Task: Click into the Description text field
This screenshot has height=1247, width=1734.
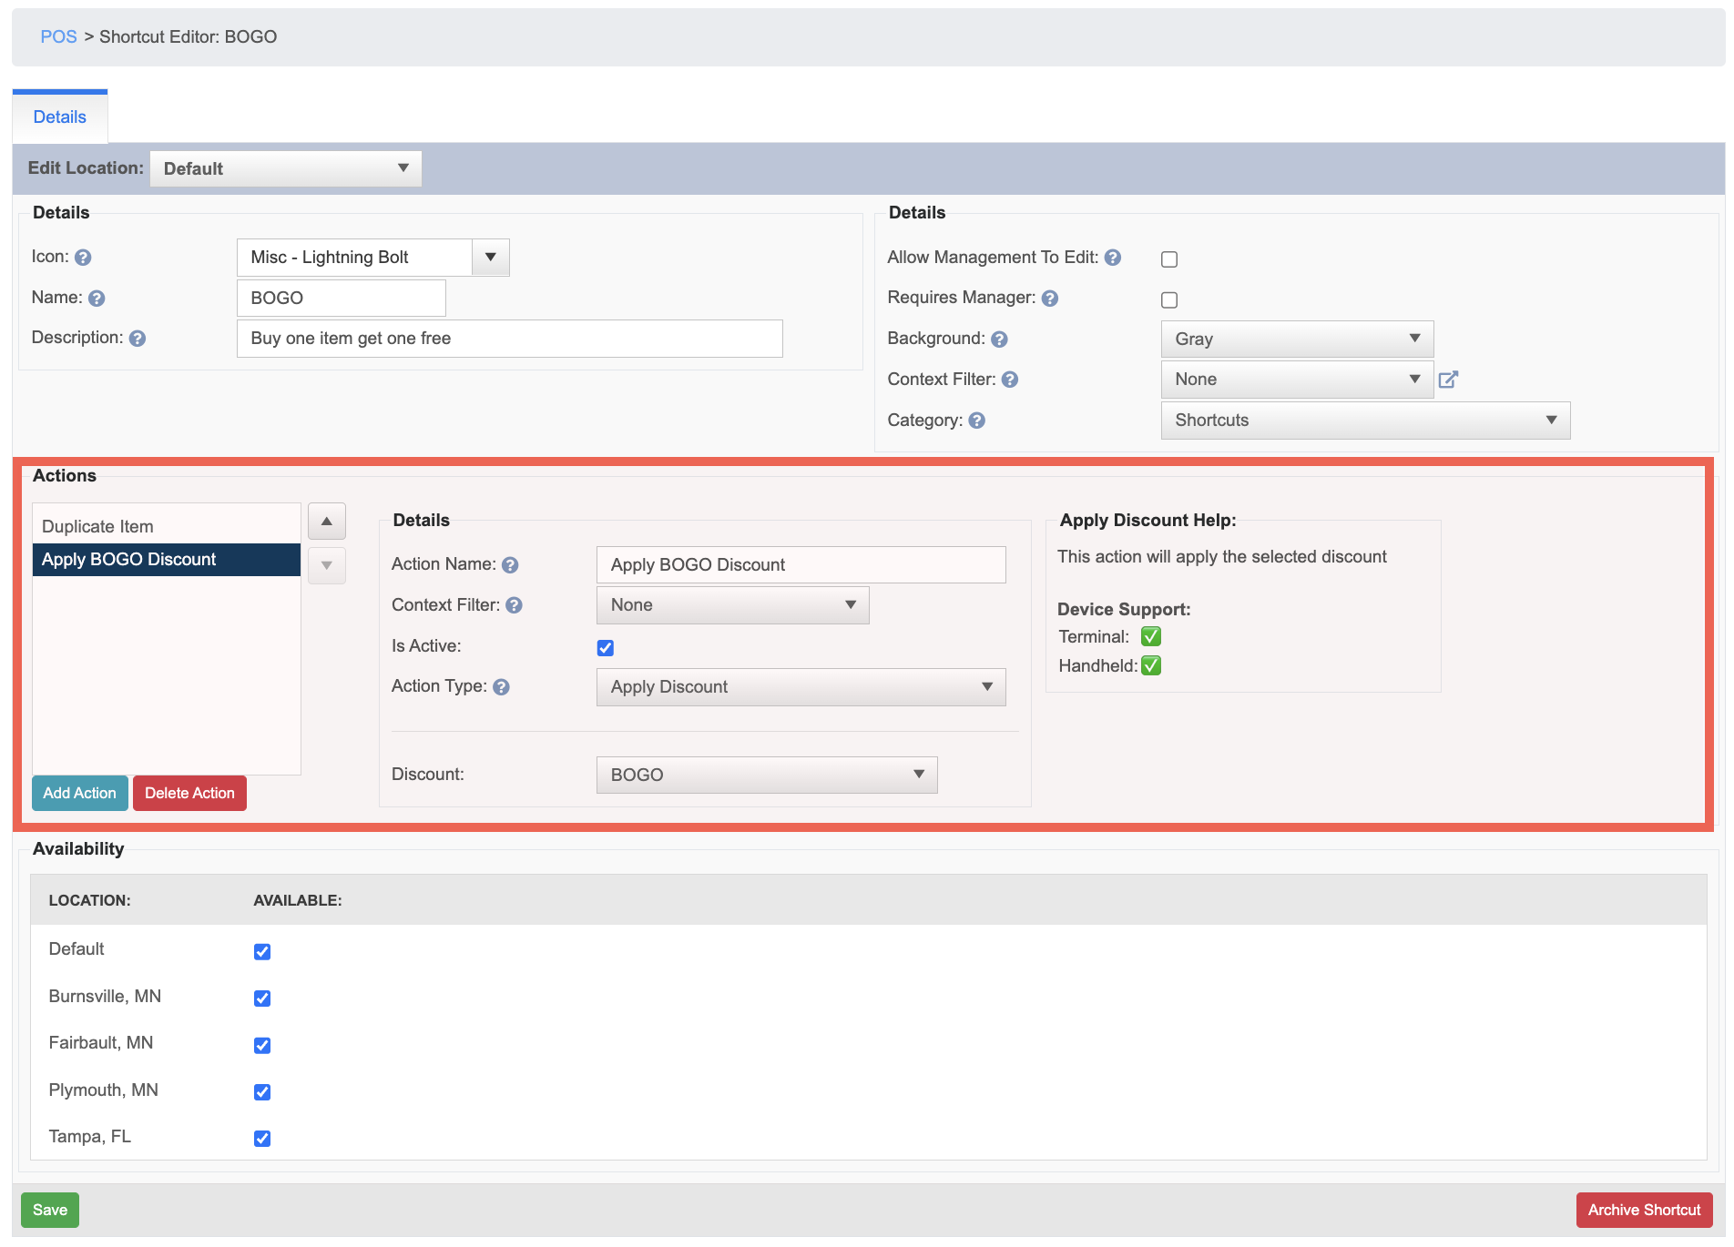Action: [x=510, y=339]
